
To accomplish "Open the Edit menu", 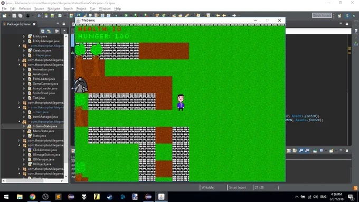I will pos(13,8).
